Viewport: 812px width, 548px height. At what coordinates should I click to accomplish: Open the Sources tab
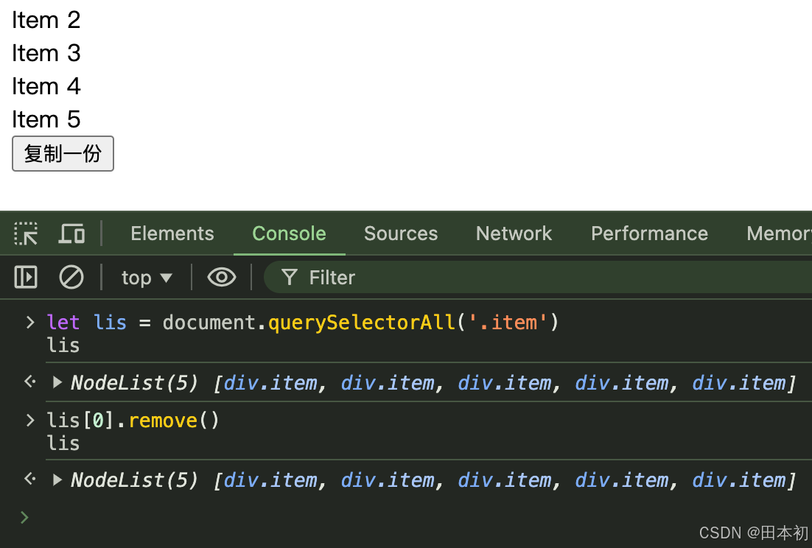(401, 234)
